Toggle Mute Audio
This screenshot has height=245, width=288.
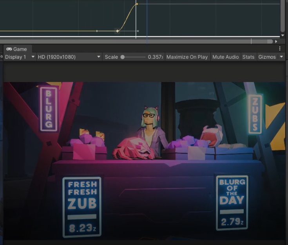point(225,57)
